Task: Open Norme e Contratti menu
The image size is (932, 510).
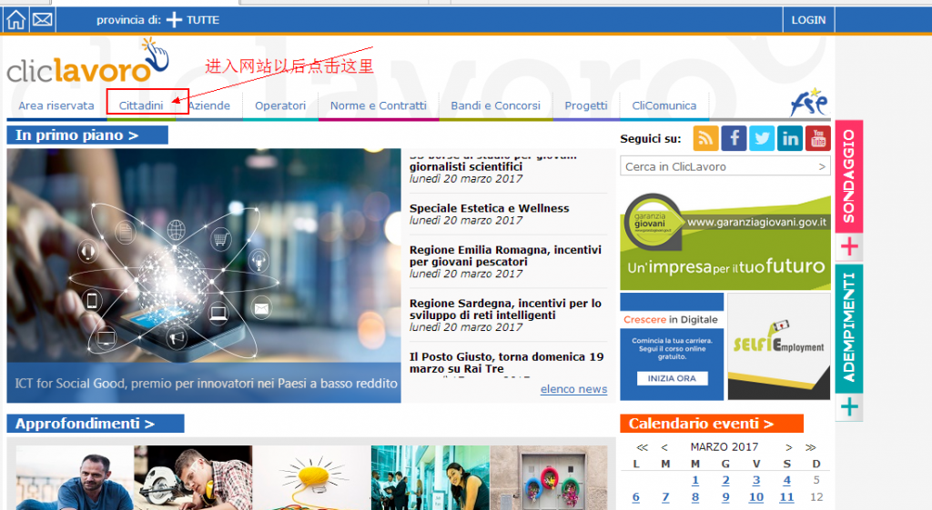Action: pyautogui.click(x=378, y=105)
